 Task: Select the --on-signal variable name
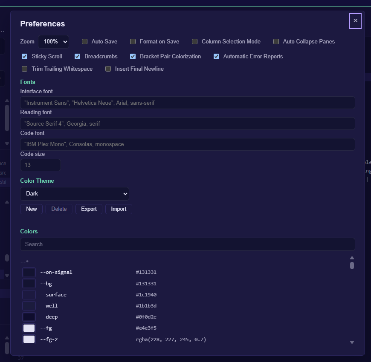(56, 272)
